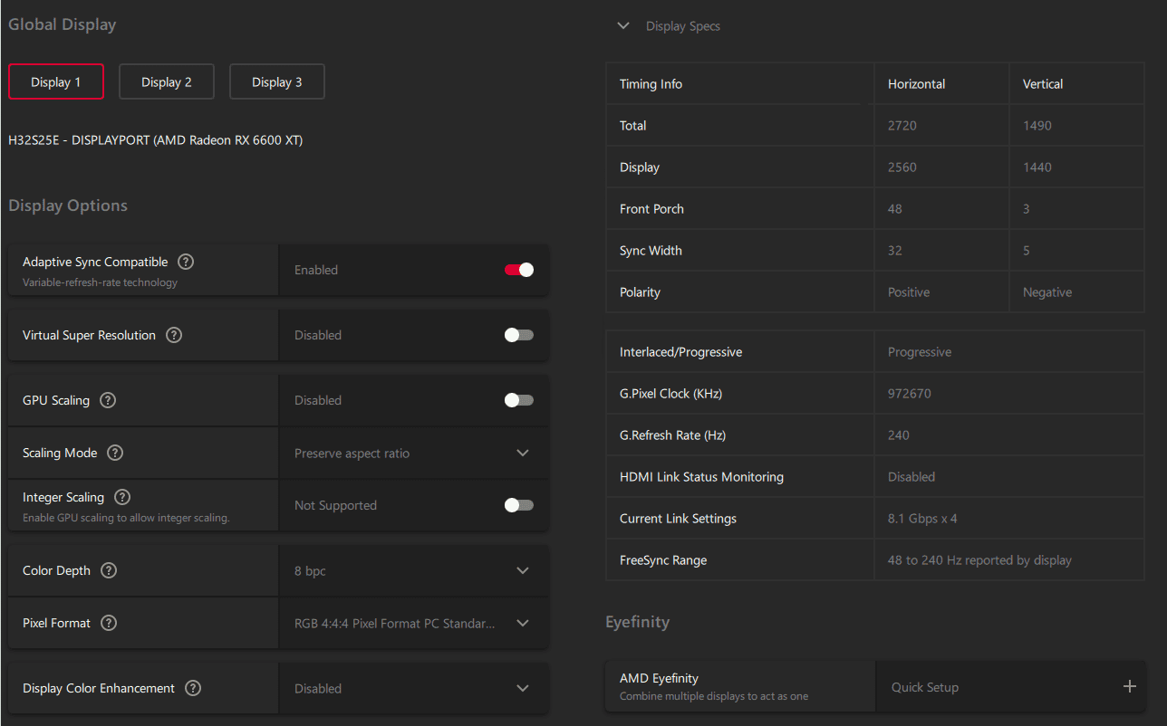Click help icon beside Virtual Super Resolution

[174, 335]
